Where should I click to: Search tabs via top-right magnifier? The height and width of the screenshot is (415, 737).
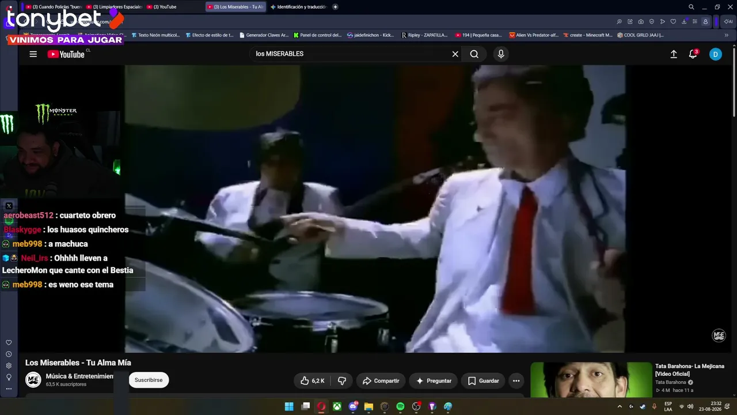(692, 7)
